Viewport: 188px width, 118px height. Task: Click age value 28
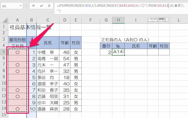pyautogui.click(x=66, y=109)
